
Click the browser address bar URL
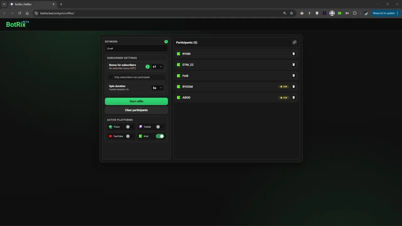(57, 13)
